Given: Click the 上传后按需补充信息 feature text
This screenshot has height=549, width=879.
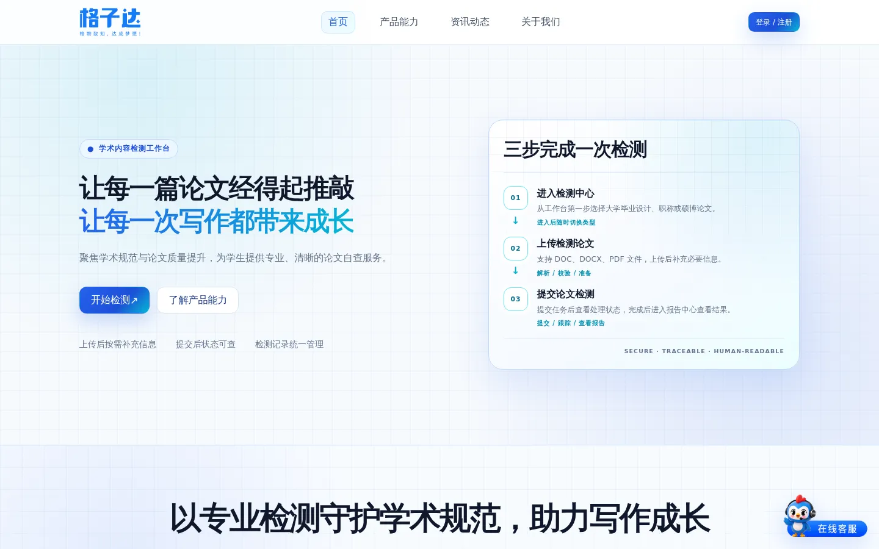Looking at the screenshot, I should 118,345.
